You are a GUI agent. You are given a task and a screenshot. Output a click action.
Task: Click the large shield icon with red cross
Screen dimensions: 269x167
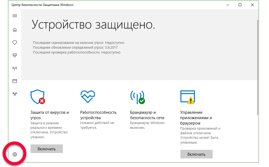point(38,97)
